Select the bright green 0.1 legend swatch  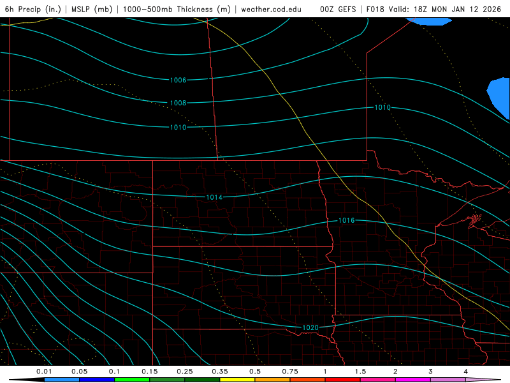click(132, 380)
